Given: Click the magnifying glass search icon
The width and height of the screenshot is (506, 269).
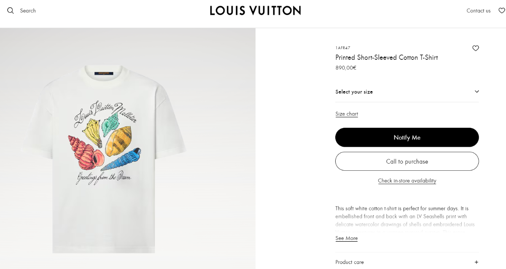Looking at the screenshot, I should (11, 11).
